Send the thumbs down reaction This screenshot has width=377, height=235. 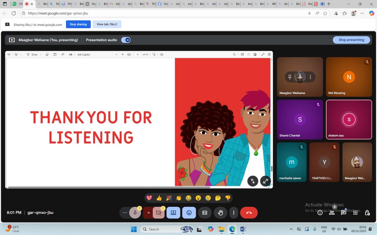[x=228, y=198]
